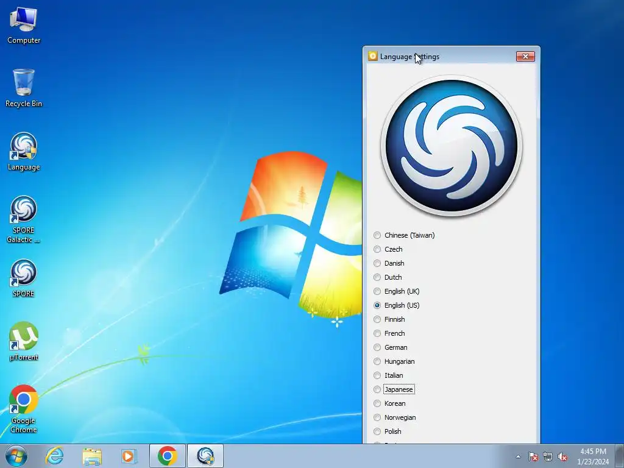Image resolution: width=624 pixels, height=468 pixels.
Task: Select the Finnish language option
Action: click(389, 319)
